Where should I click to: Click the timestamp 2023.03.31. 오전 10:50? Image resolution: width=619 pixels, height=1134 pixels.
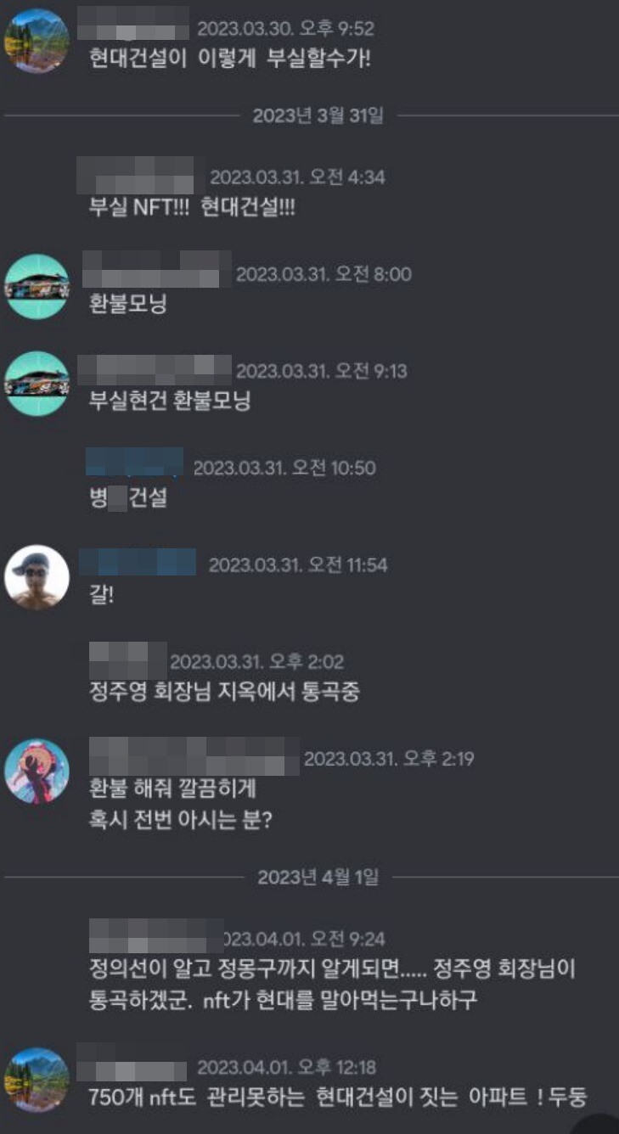point(284,468)
